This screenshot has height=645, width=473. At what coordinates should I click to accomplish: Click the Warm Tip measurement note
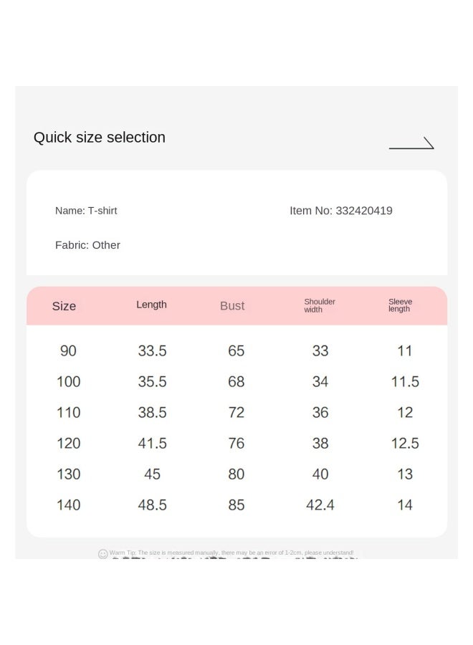pyautogui.click(x=231, y=553)
